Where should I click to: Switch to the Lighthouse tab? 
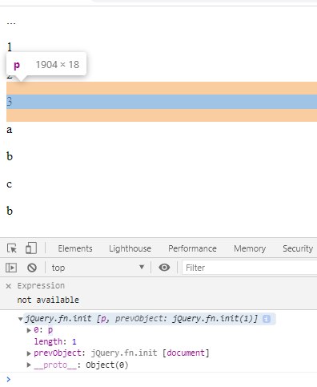[130, 248]
